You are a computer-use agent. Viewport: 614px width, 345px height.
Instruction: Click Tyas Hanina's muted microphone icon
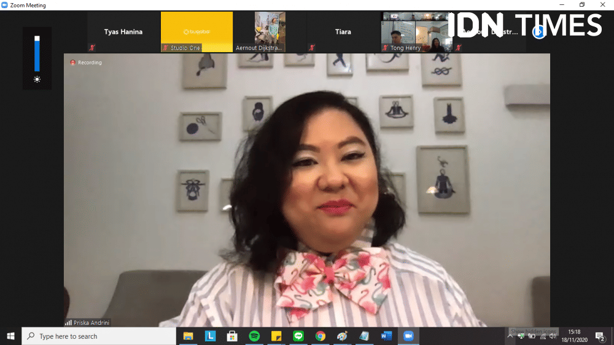point(92,47)
